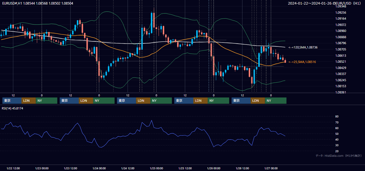Click the 1/25 00:00 time label

point(157,168)
